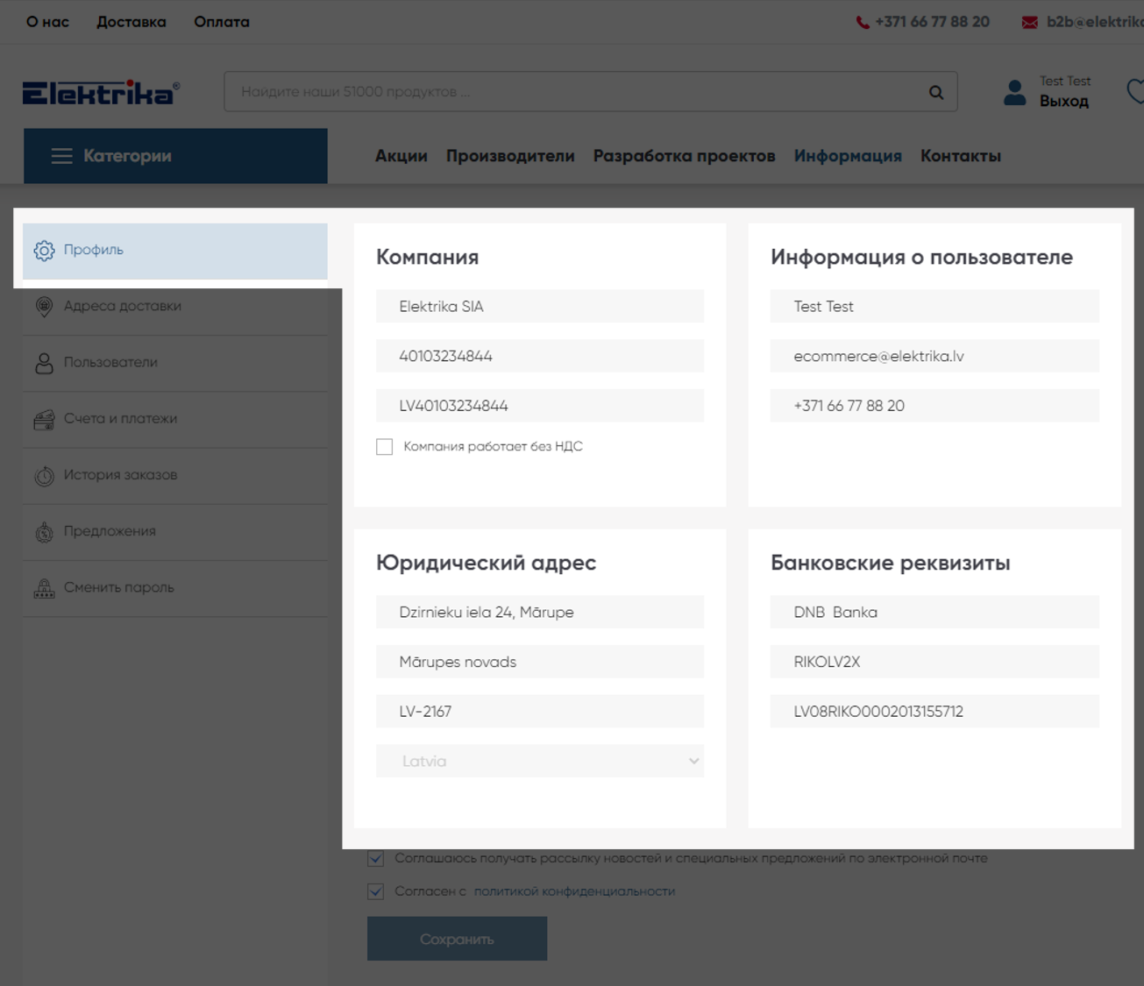The image size is (1144, 986).
Task: Click the delivery addresses pin icon
Action: click(x=44, y=307)
